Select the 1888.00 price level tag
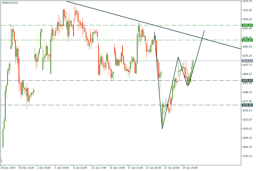The width and height of the screenshot is (256, 171). point(247,40)
